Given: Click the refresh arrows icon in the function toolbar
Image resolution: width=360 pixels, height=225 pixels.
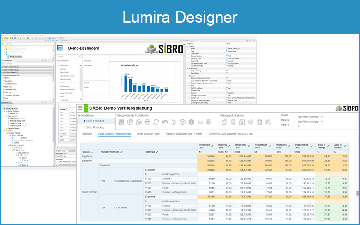Looking at the screenshot, I should 156,122.
